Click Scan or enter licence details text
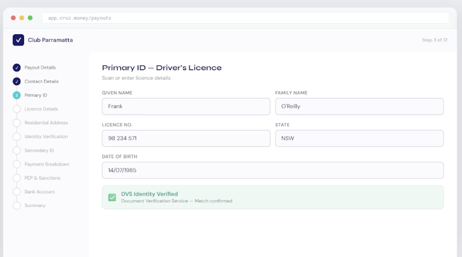This screenshot has width=462, height=257. (x=136, y=78)
